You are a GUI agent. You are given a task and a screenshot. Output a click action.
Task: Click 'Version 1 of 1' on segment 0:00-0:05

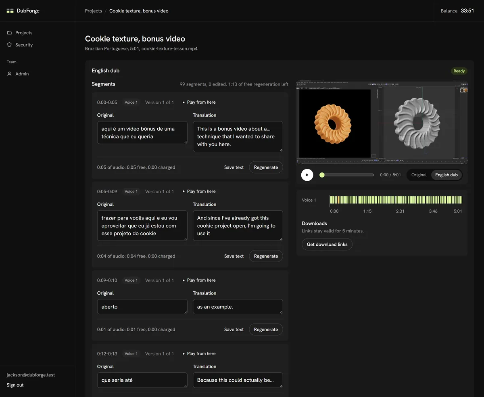159,102
